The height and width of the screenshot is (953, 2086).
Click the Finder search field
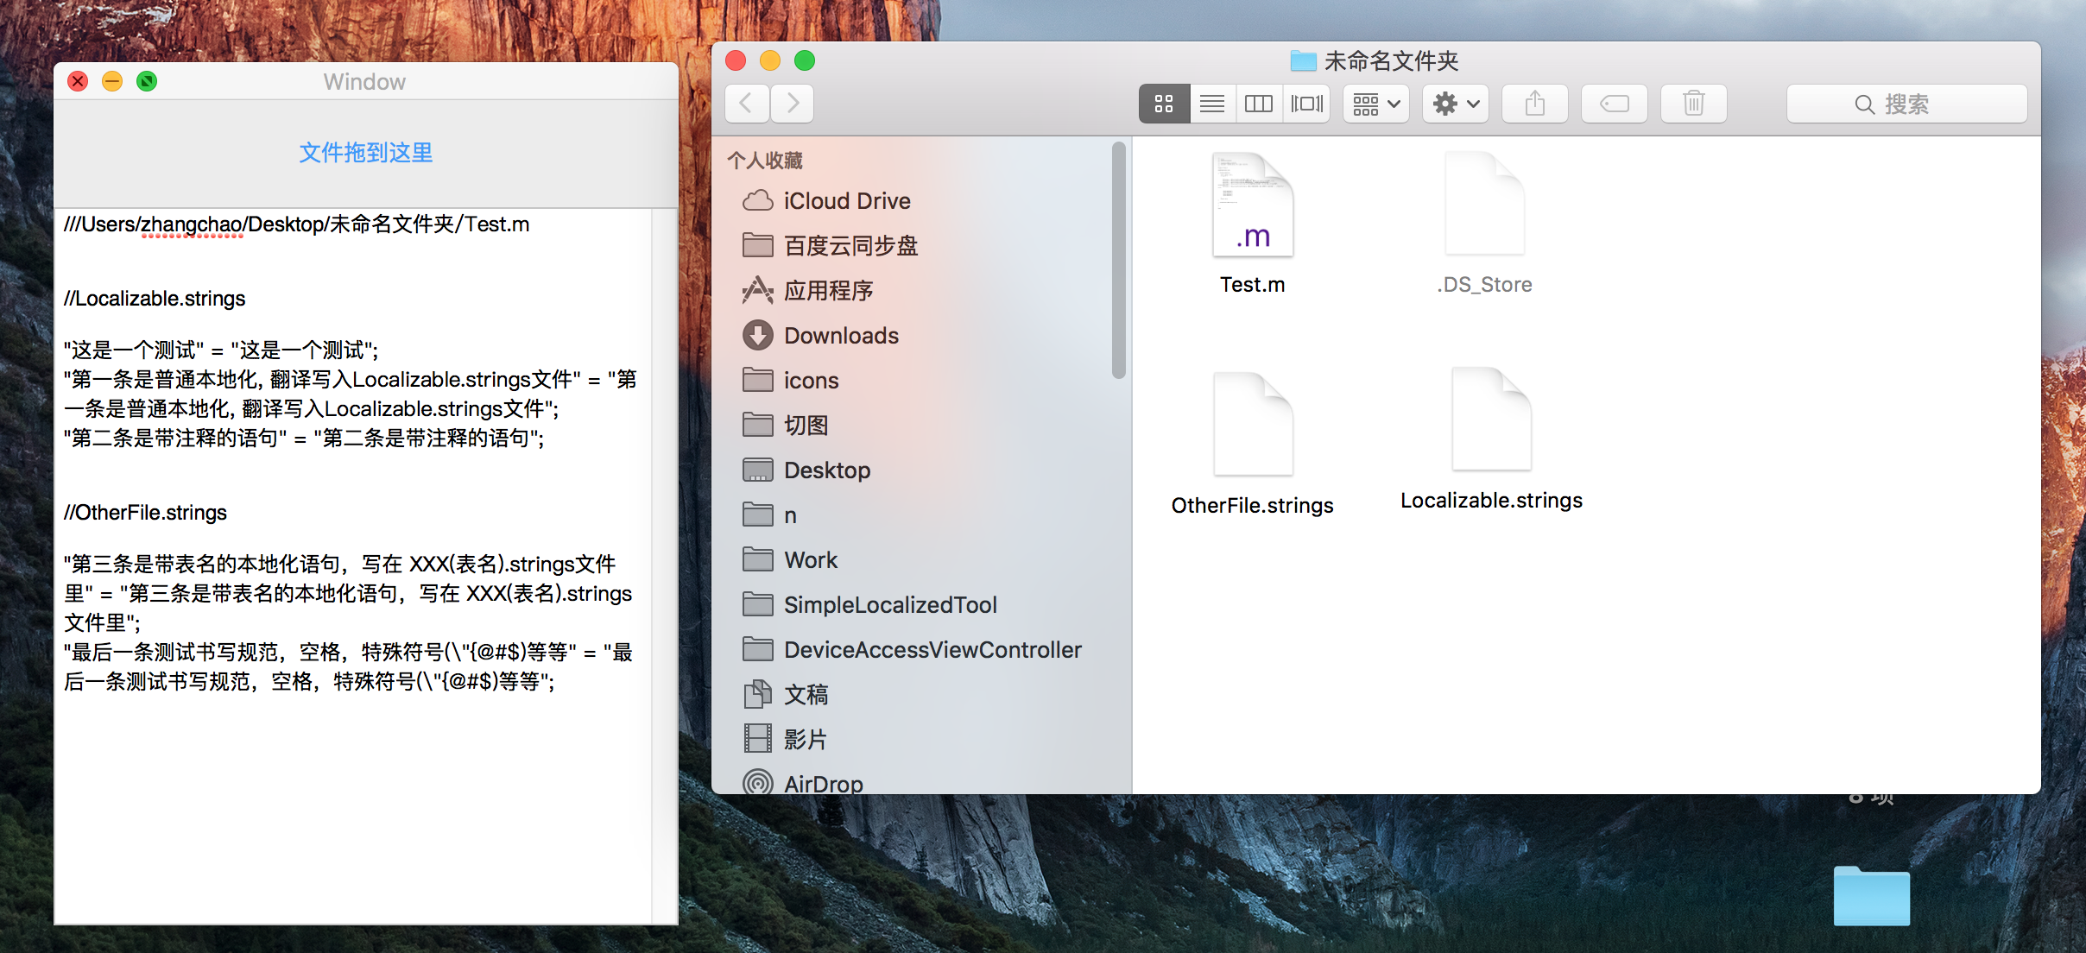coord(1906,104)
